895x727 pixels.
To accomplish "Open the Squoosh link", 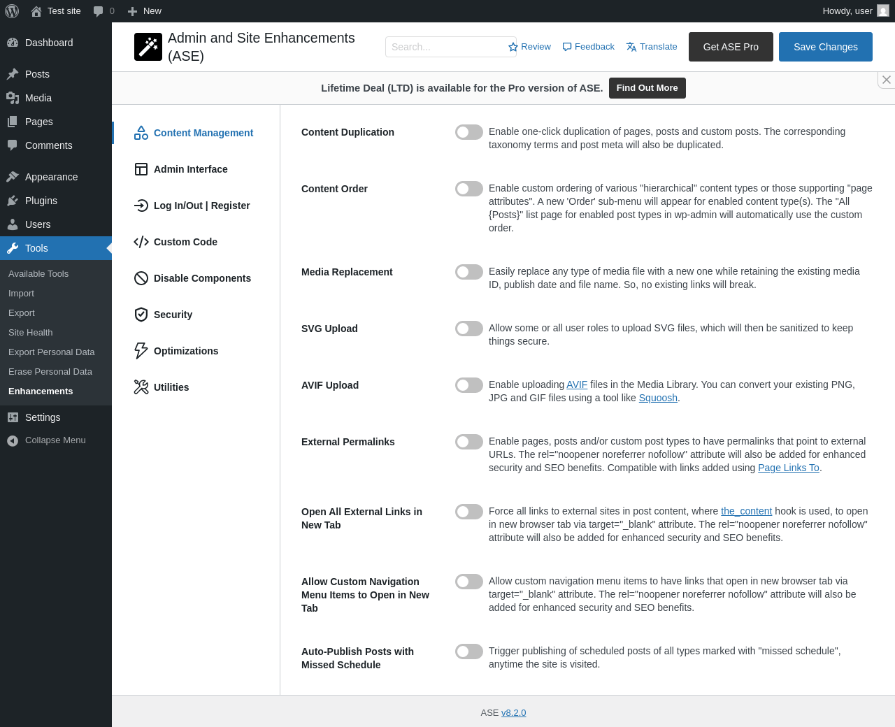I will pos(658,398).
